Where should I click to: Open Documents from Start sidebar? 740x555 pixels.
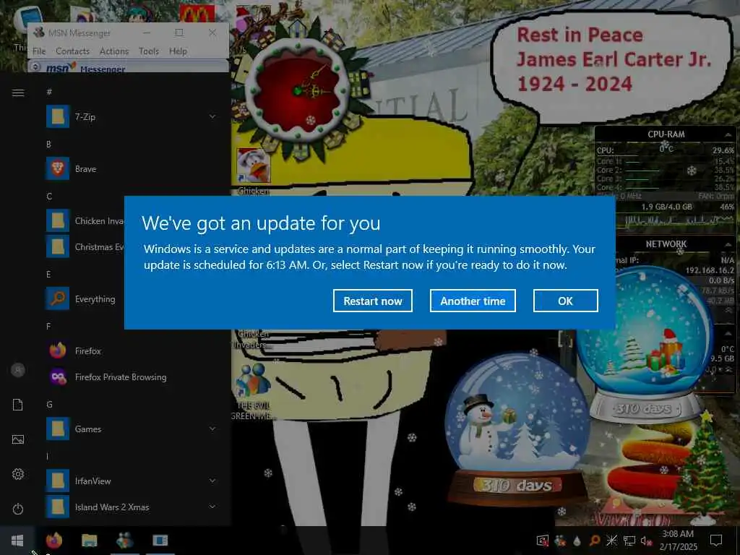[x=18, y=405]
